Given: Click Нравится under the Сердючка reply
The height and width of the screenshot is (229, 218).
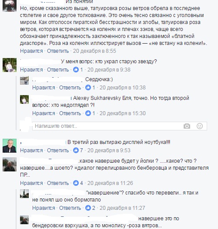Looking at the screenshot, I should [x=44, y=88].
